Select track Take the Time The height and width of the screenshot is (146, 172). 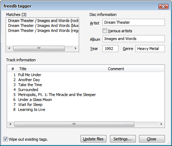tap(30, 85)
